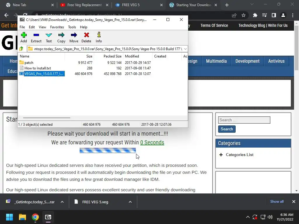
Task: Open the Chrome extensions puzzle icon
Action: click(255, 15)
